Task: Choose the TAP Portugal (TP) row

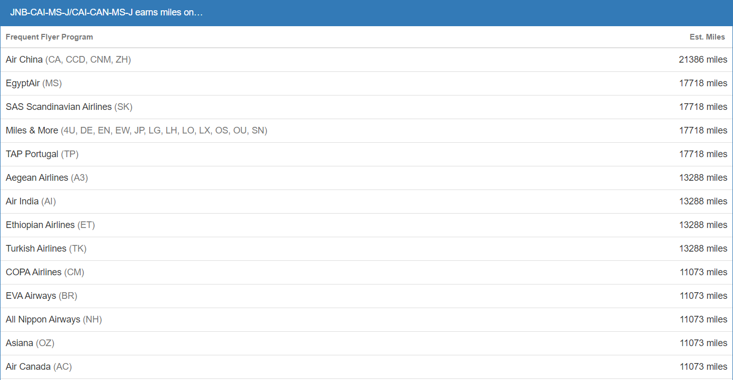Action: pyautogui.click(x=42, y=154)
